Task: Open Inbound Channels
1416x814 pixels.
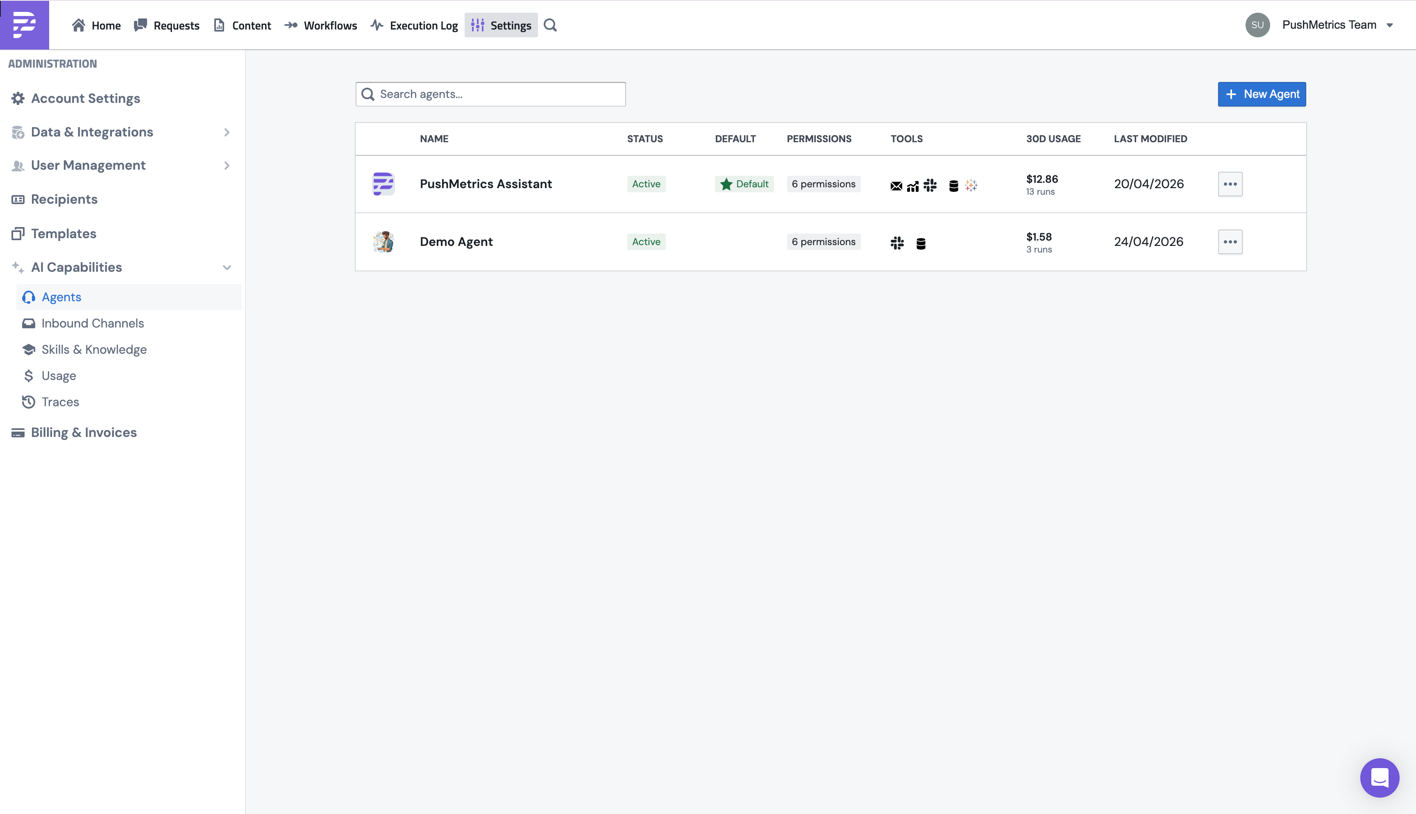Action: pos(93,323)
